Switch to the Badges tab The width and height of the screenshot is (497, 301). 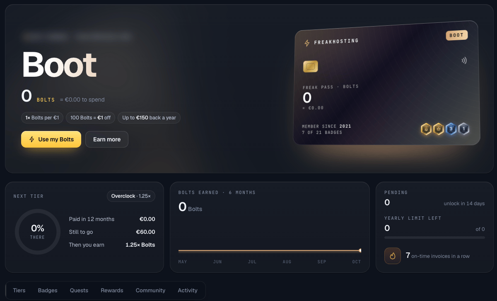pos(48,290)
